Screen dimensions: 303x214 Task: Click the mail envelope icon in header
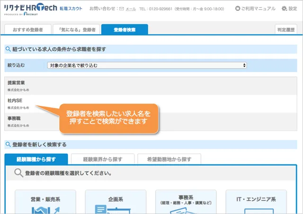tap(122, 9)
